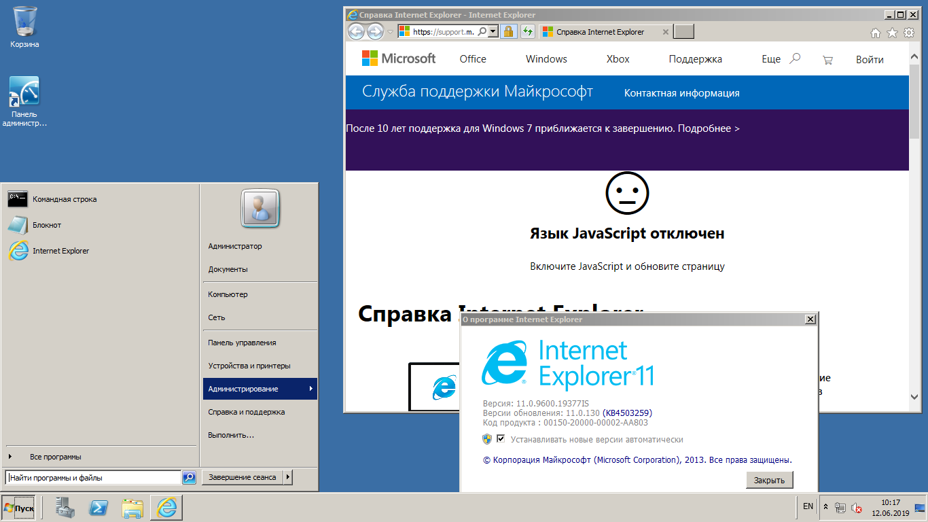Click the Пуск Start button
This screenshot has width=928, height=522.
[19, 508]
